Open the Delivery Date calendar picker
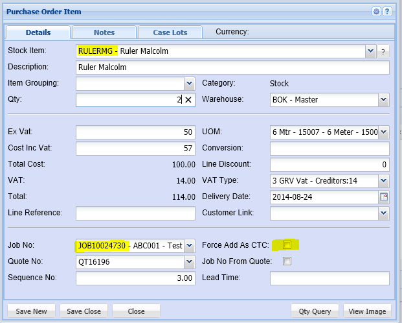This screenshot has width=402, height=323. (383, 197)
